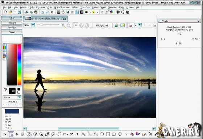This screenshot has width=203, height=139.
Task: Choose the Crop tool in the toolbar
Action: [x=52, y=12]
